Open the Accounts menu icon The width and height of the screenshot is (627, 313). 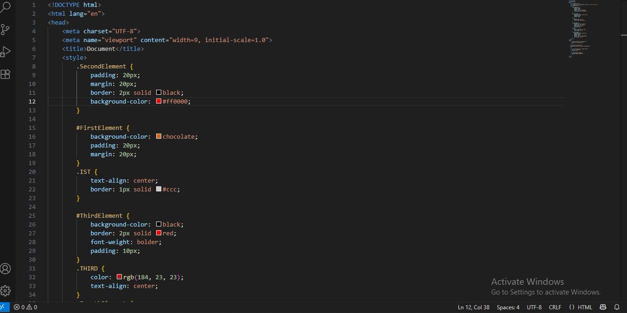click(x=5, y=269)
